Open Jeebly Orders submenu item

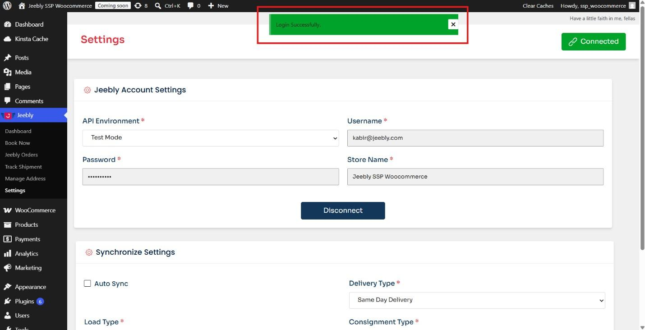coord(21,155)
